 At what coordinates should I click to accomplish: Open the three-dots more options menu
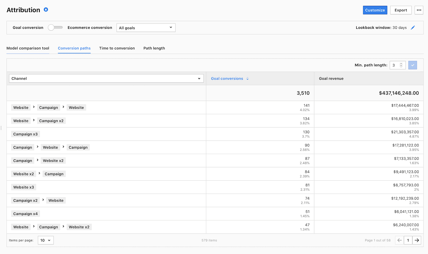pos(419,10)
